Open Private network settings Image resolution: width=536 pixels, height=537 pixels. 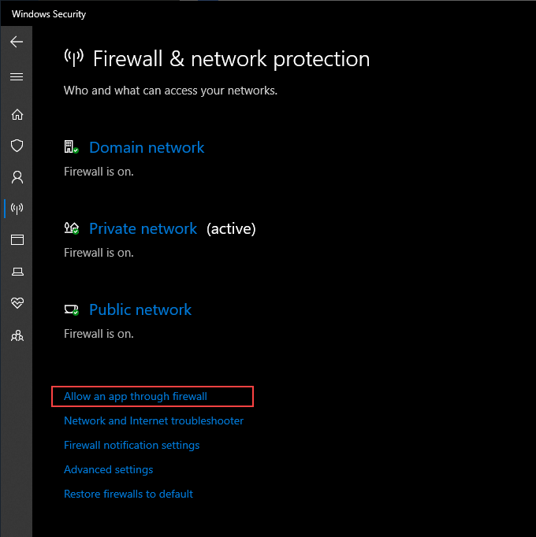pos(143,228)
